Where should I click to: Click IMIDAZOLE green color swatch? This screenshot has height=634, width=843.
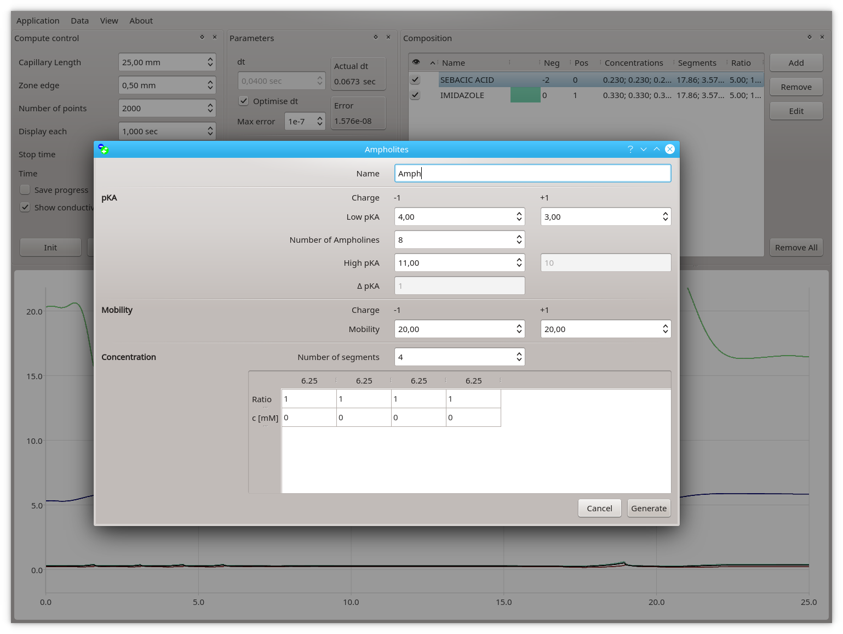coord(525,95)
